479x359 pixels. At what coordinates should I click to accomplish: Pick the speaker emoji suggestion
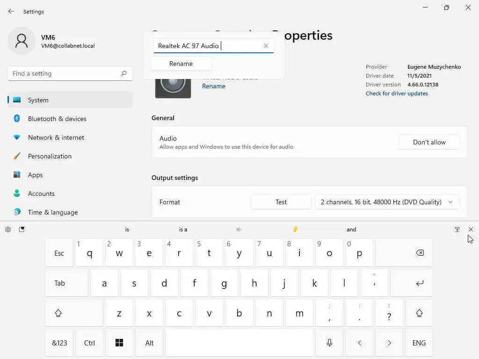(239, 229)
